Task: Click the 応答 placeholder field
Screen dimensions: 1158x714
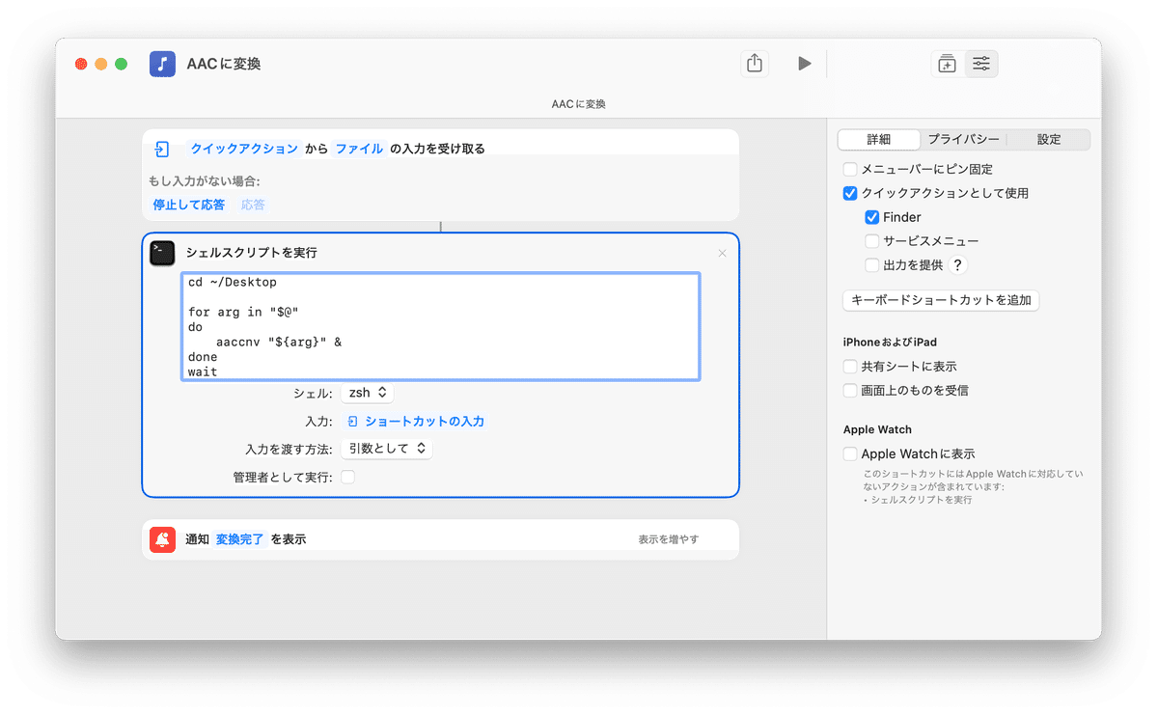Action: click(253, 205)
